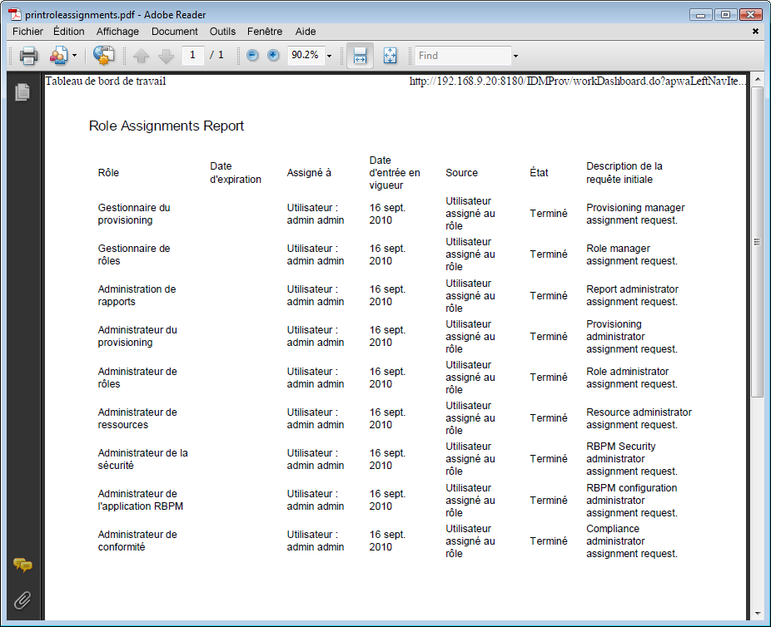The height and width of the screenshot is (627, 771).
Task: Open the Attachments paperclip panel
Action: [22, 600]
